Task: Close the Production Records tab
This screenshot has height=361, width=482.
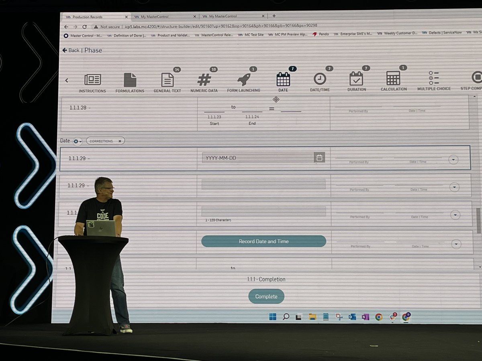Action: click(x=127, y=17)
